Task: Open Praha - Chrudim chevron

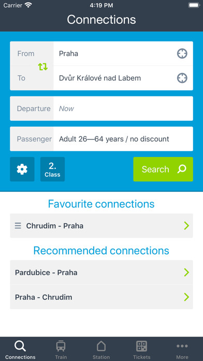Action: point(186,297)
